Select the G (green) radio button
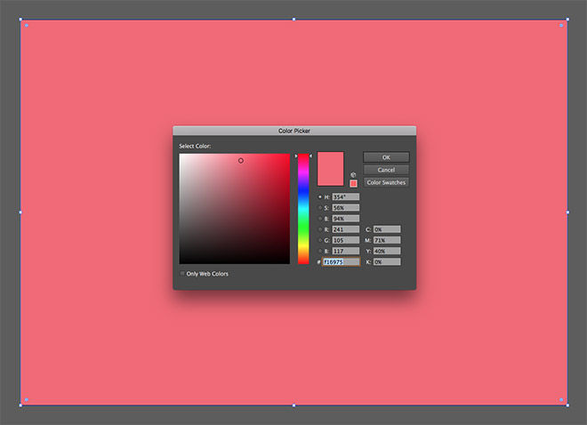Screen dimensions: 587x425 point(320,240)
